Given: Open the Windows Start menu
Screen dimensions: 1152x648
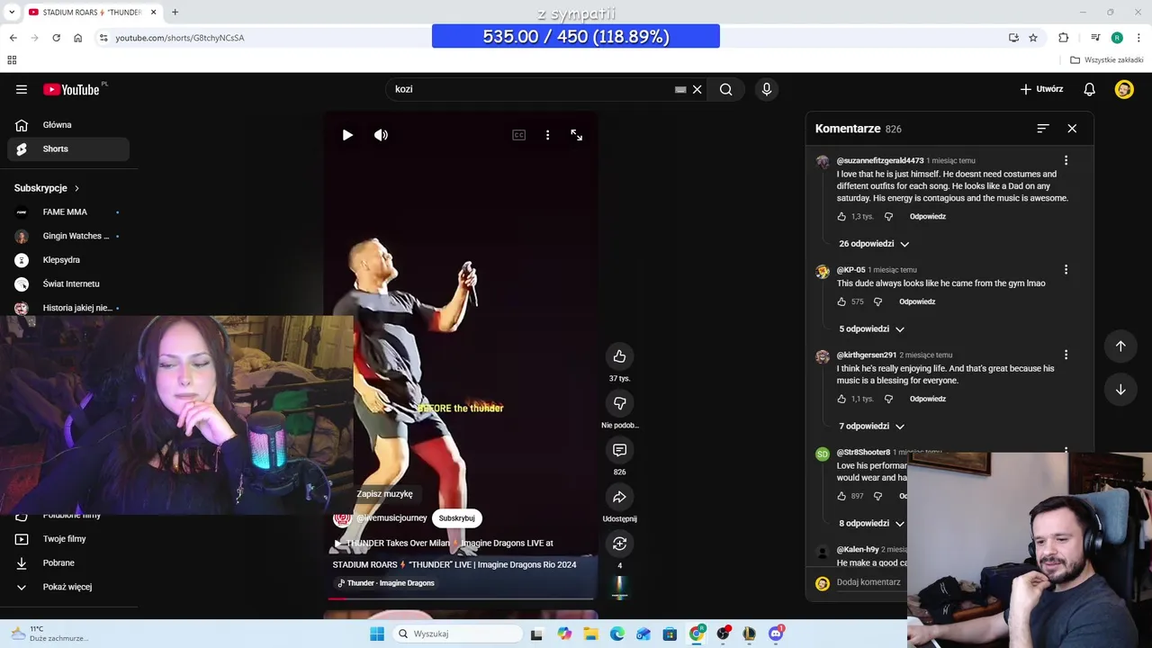Looking at the screenshot, I should (x=377, y=634).
